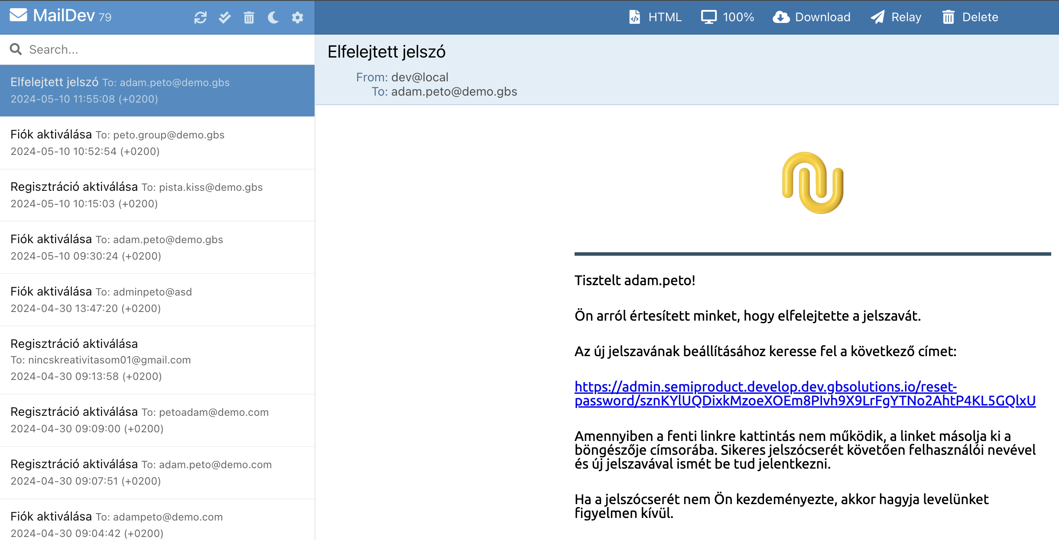Relay the opened email
Screen dimensions: 1059x540
tap(896, 17)
